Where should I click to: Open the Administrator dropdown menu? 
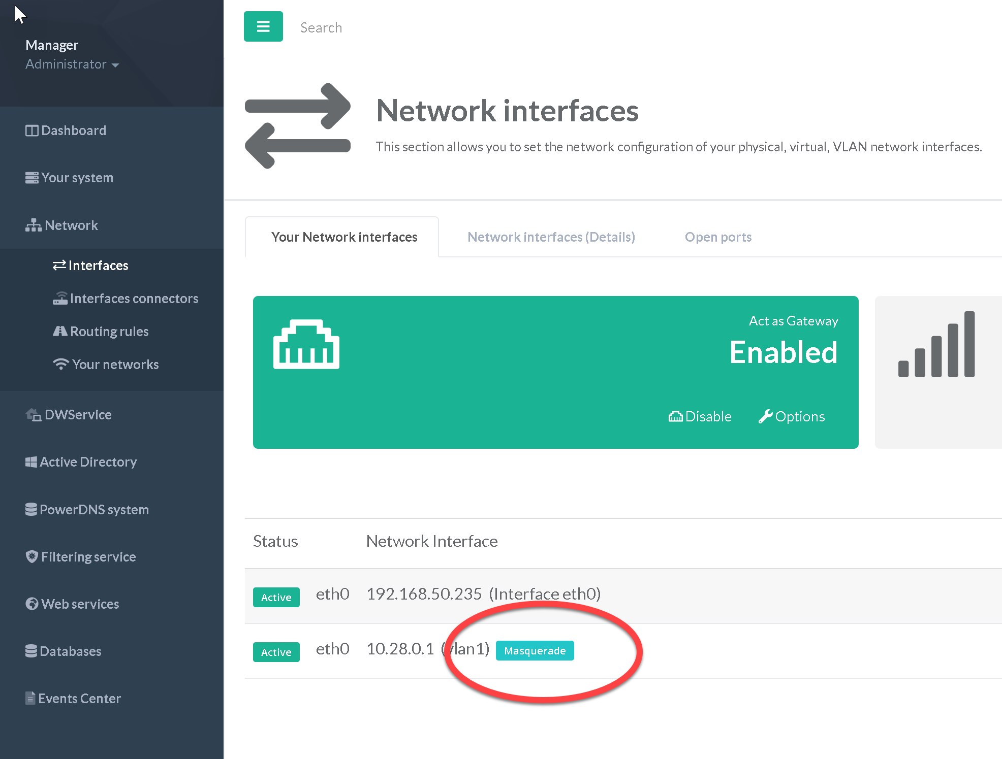point(72,64)
